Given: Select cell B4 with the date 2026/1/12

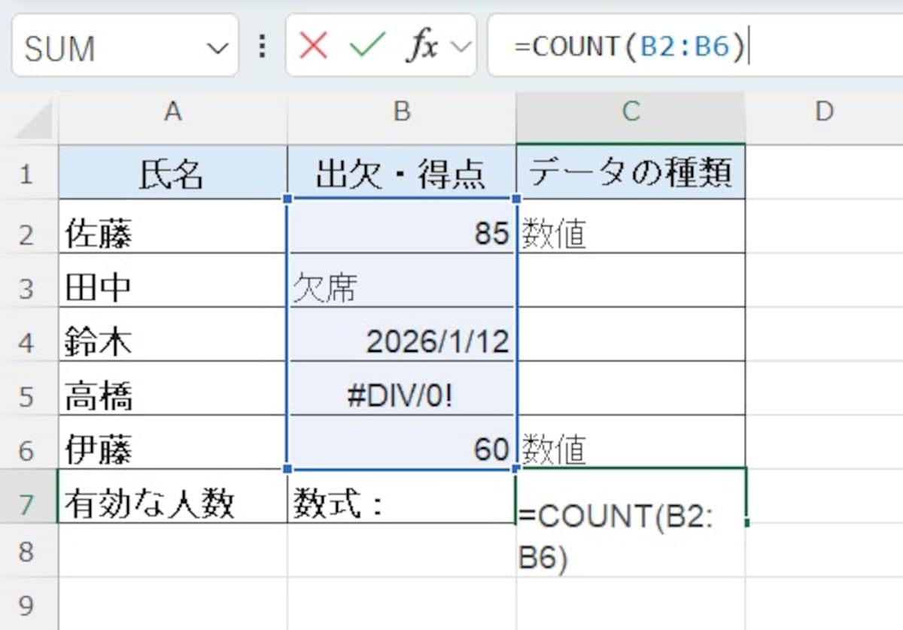Looking at the screenshot, I should tap(401, 339).
